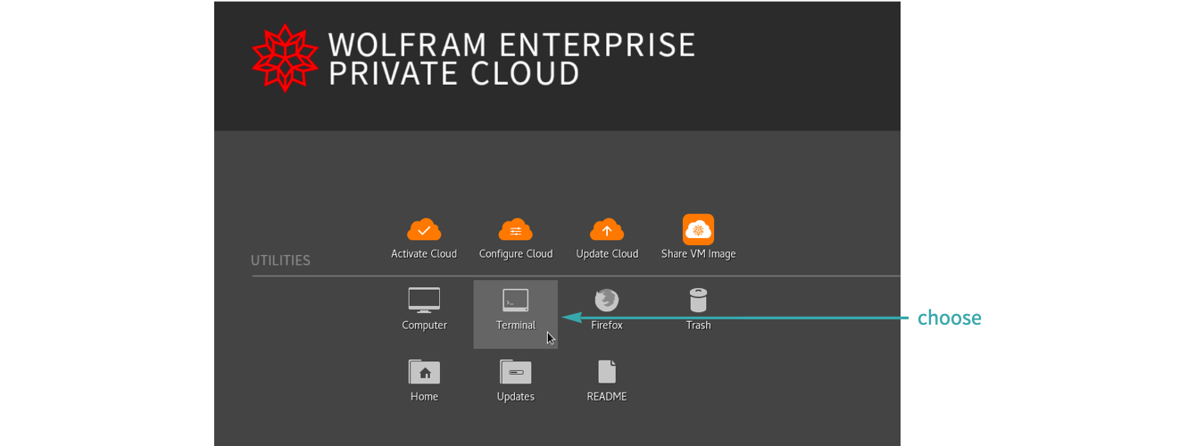Screen dimensions: 1196x446
Task: Launch the Firefox browser icon
Action: pyautogui.click(x=607, y=300)
